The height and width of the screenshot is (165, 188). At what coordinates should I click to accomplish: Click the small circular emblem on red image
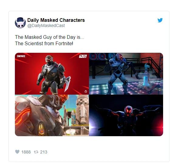tap(86, 92)
